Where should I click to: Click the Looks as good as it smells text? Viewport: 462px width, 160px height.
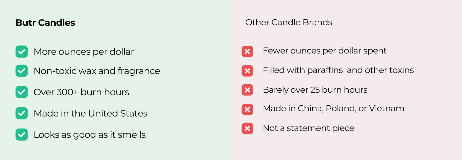coord(90,134)
